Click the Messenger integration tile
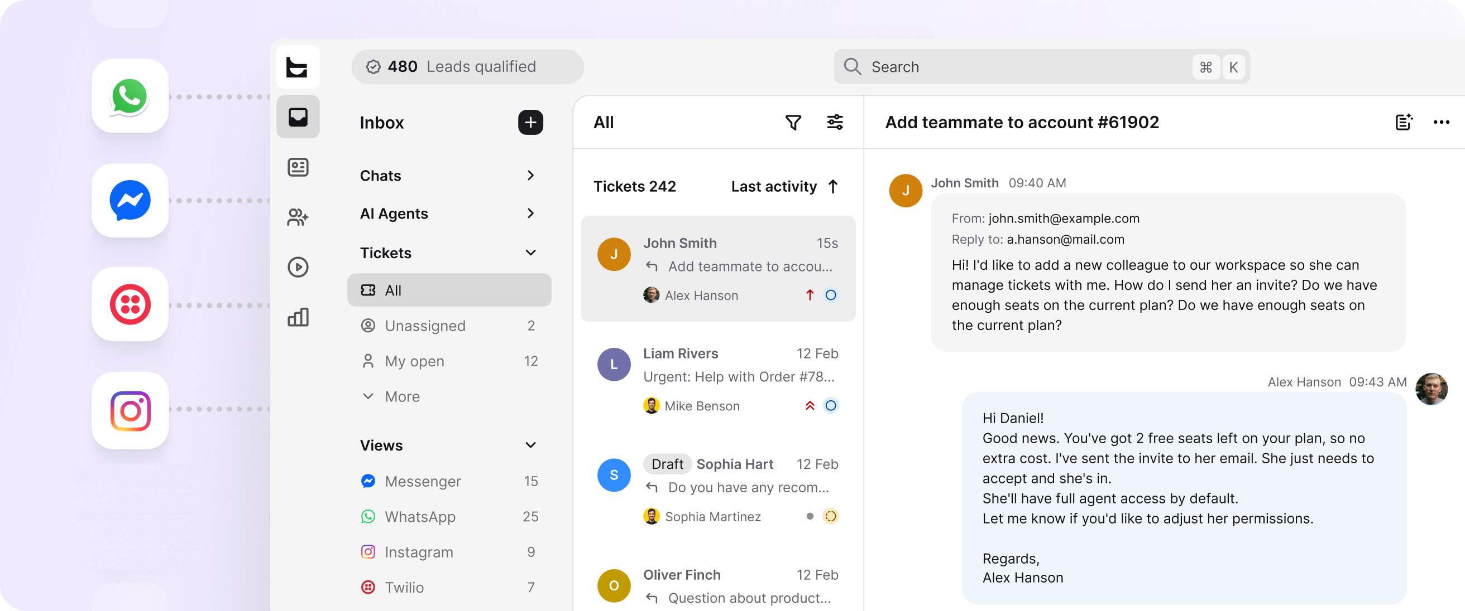 [x=130, y=201]
